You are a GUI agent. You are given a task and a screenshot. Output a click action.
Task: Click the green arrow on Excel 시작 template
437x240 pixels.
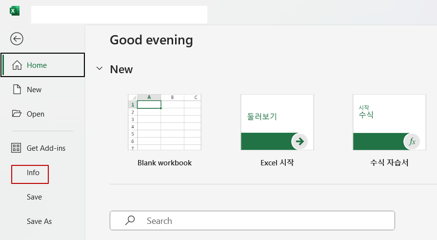tap(299, 141)
